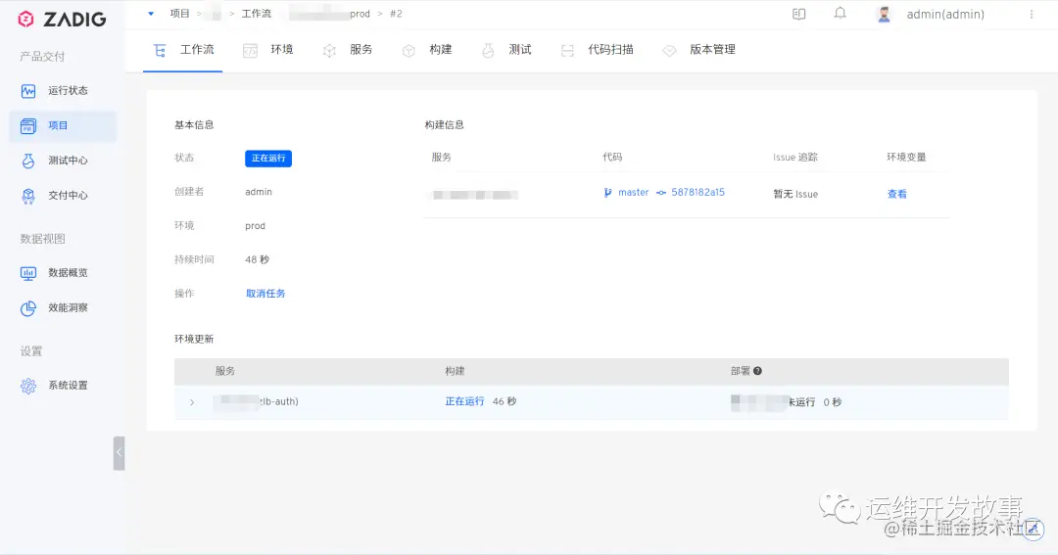Open the notifications bell

click(x=841, y=14)
